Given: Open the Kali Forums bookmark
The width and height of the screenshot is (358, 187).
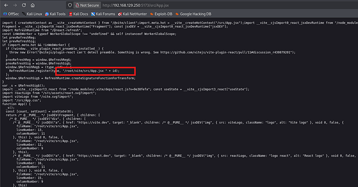Looking at the screenshot, I should [103, 14].
